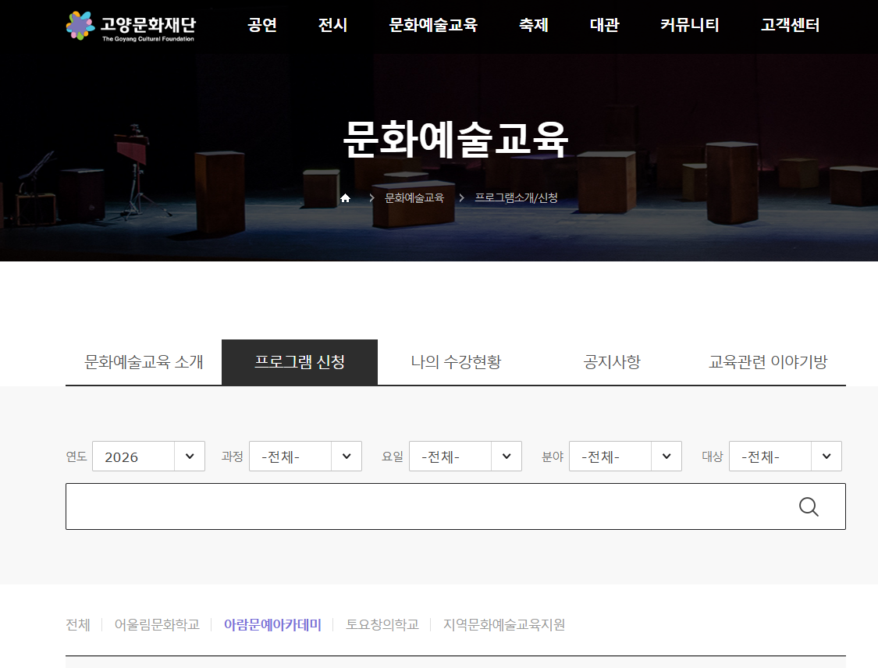
Task: Click the 요일 dropdown chevron icon
Action: pos(507,456)
